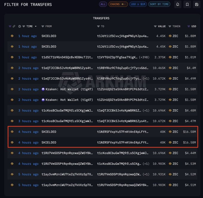Click ZEC token in the $4.47M row
Image resolution: width=203 pixels, height=198 pixels.
click(173, 121)
